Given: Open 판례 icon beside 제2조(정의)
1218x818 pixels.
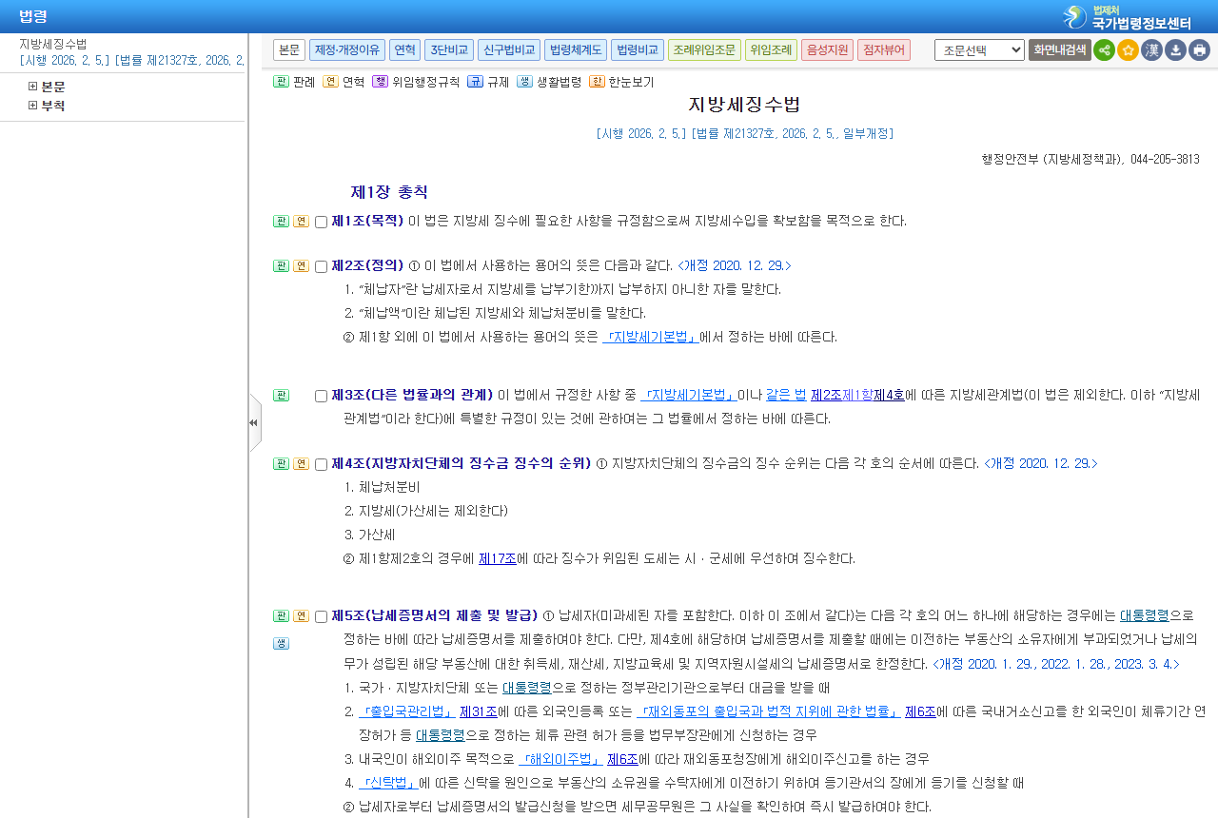Looking at the screenshot, I should (x=281, y=265).
